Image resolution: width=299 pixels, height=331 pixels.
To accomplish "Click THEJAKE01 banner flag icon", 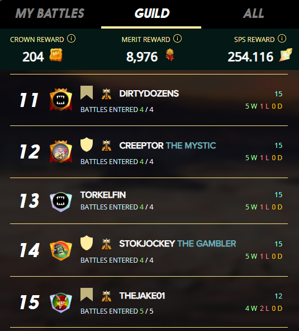I will (x=87, y=295).
